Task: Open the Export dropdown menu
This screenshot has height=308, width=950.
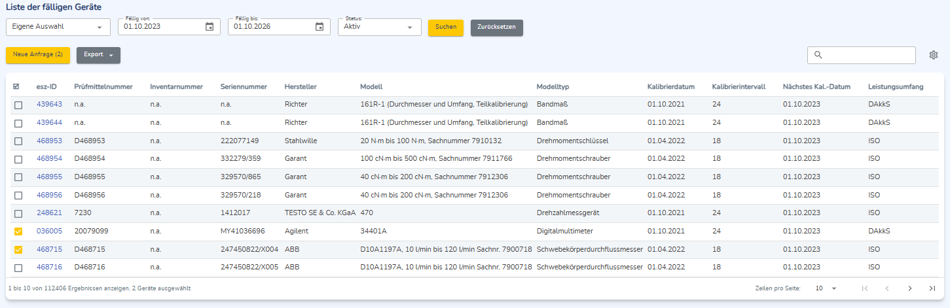Action: (98, 55)
